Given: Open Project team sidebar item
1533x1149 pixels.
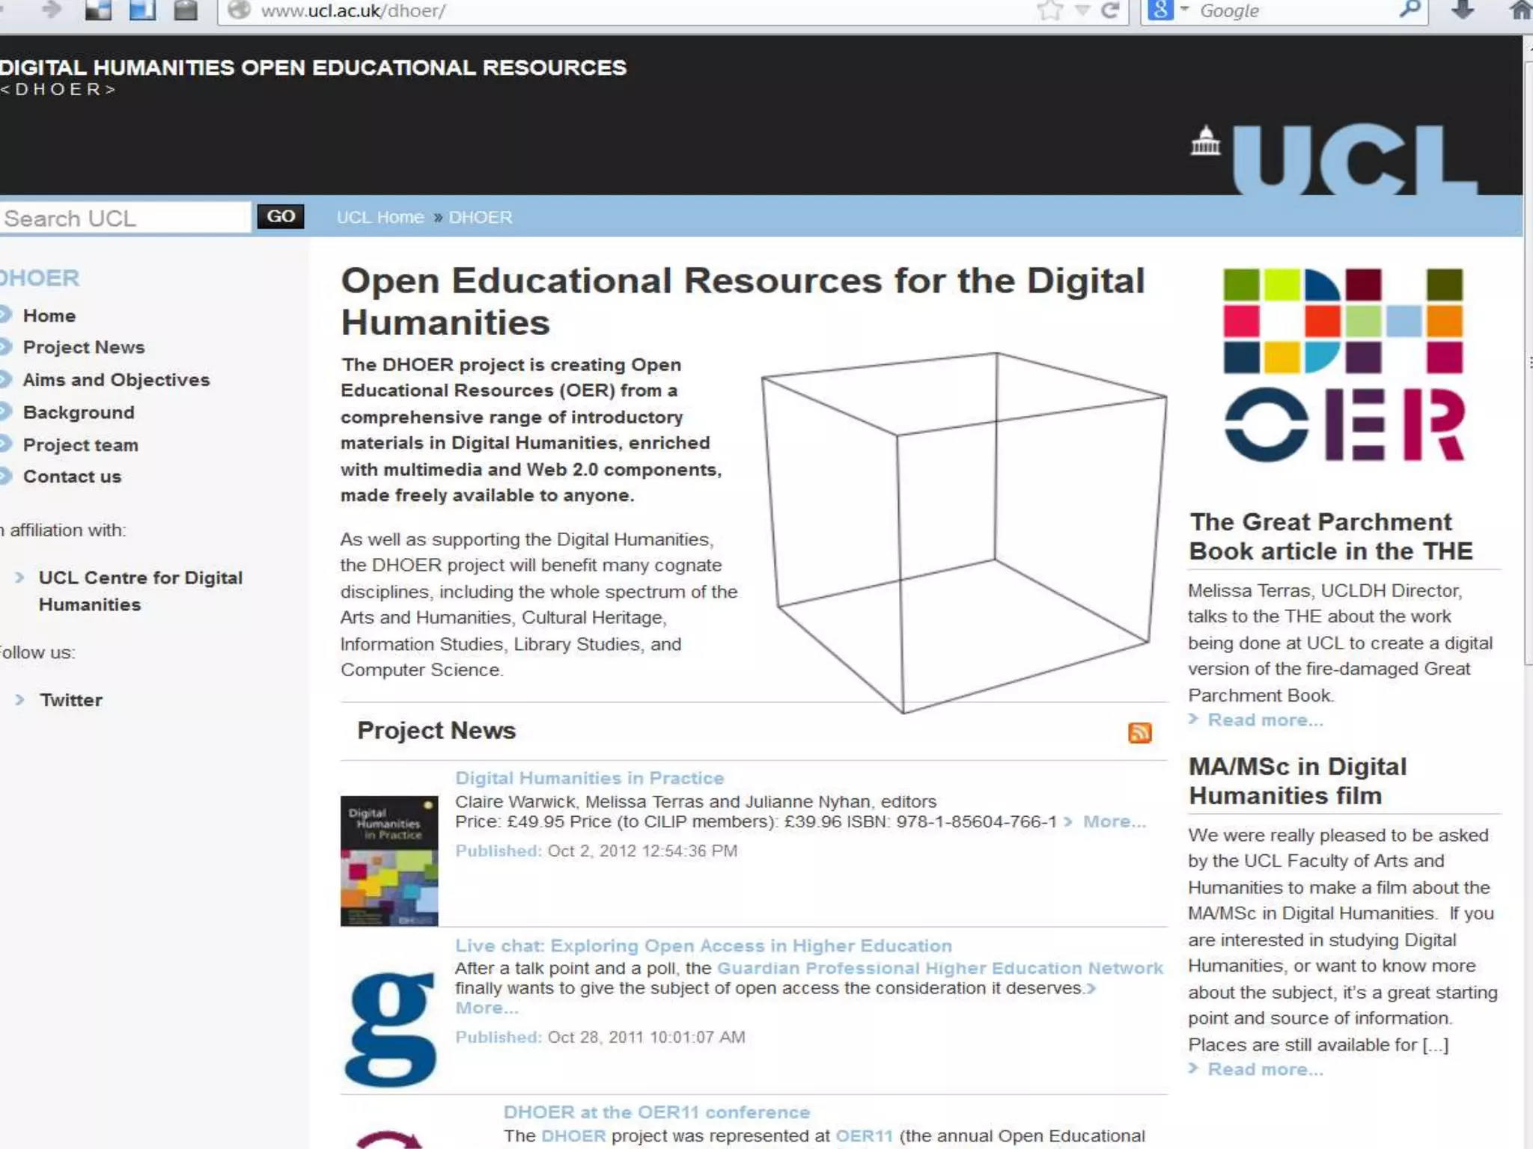Looking at the screenshot, I should point(80,445).
